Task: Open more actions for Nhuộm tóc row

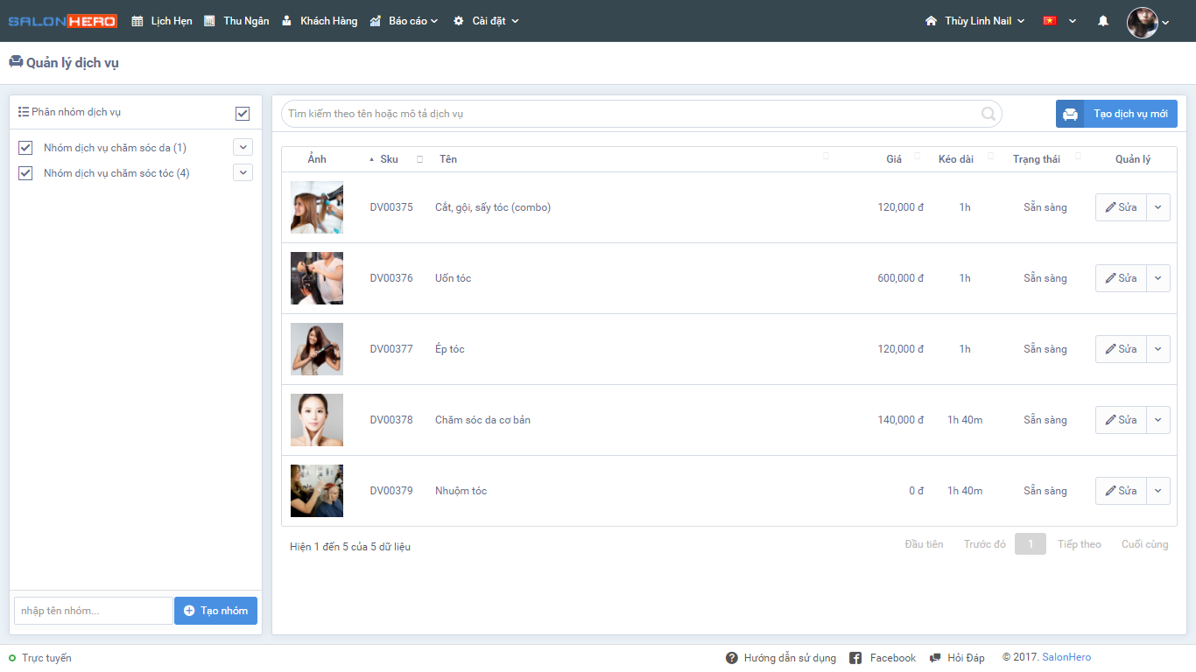Action: pyautogui.click(x=1158, y=491)
